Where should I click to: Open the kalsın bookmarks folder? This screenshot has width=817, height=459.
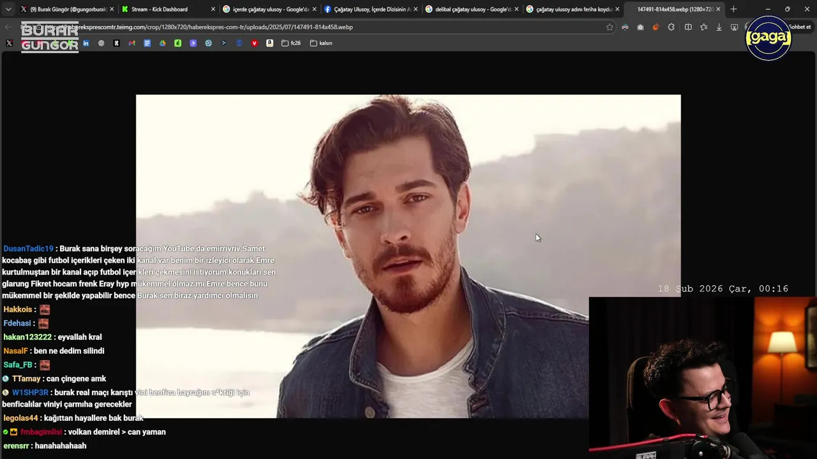(321, 43)
